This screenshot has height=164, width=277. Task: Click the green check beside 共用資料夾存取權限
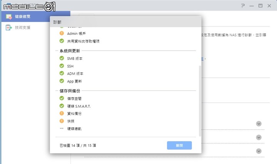(62, 41)
